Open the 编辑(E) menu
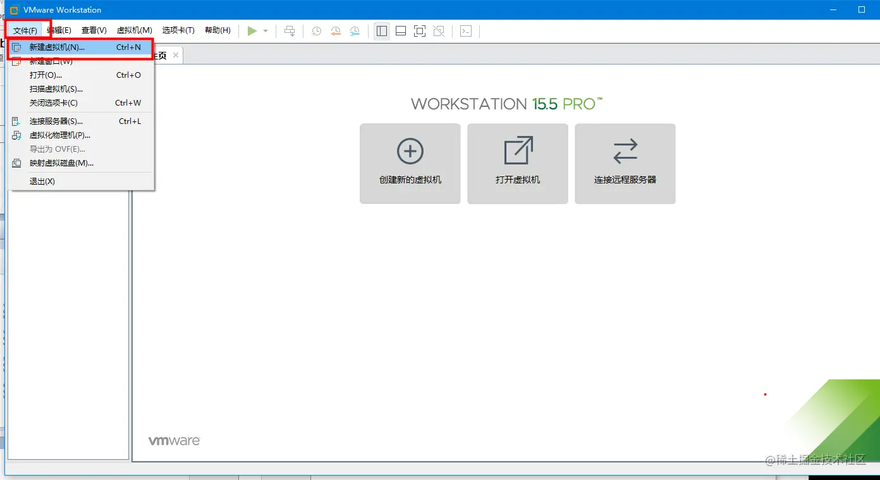The height and width of the screenshot is (480, 880). tap(59, 30)
